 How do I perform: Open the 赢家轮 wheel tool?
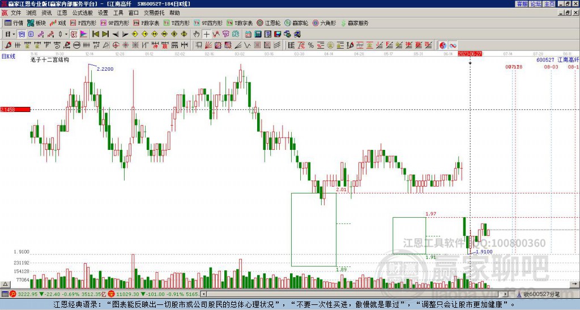(x=296, y=23)
